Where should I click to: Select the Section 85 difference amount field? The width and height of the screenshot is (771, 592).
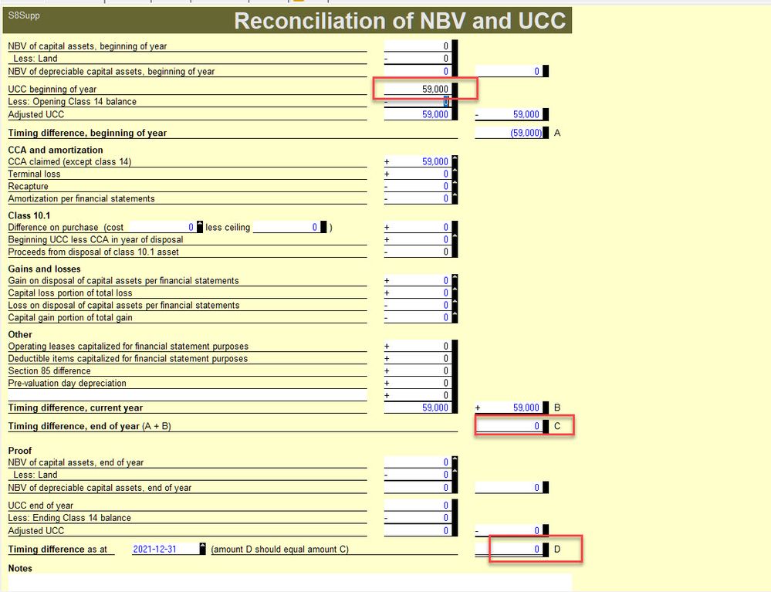pyautogui.click(x=418, y=371)
